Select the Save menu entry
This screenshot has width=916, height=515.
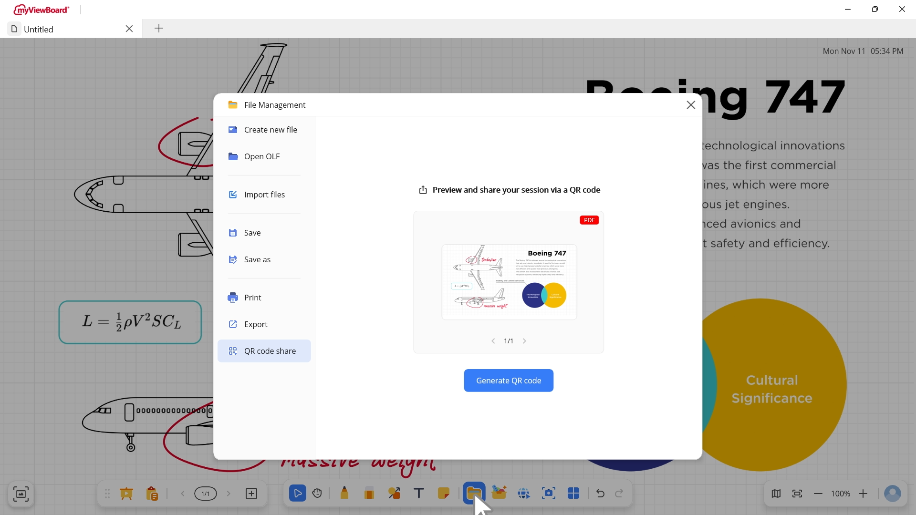click(264, 233)
